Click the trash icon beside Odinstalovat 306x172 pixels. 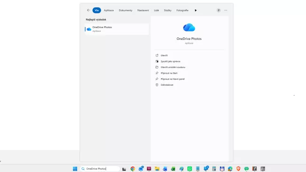click(157, 85)
